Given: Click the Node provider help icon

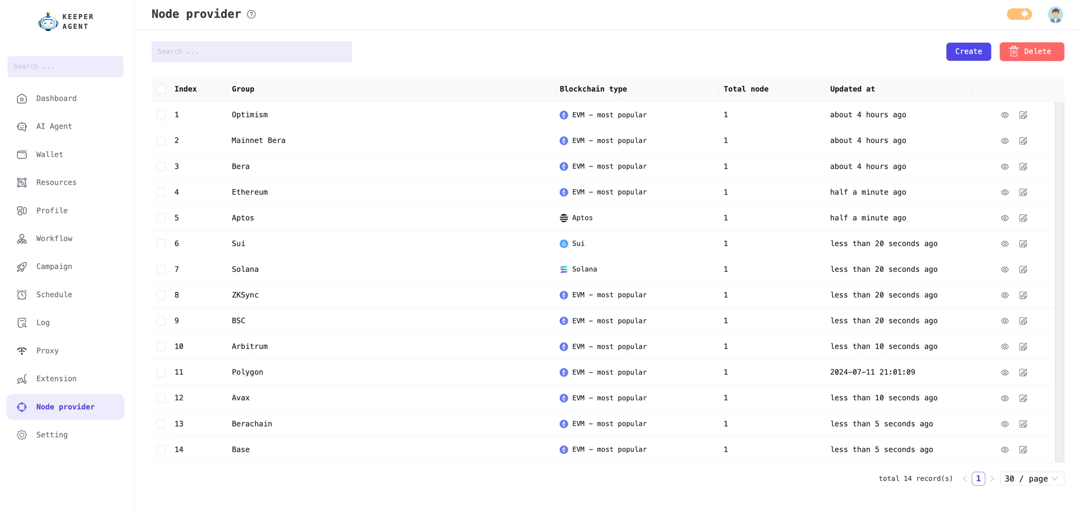Looking at the screenshot, I should 251,15.
